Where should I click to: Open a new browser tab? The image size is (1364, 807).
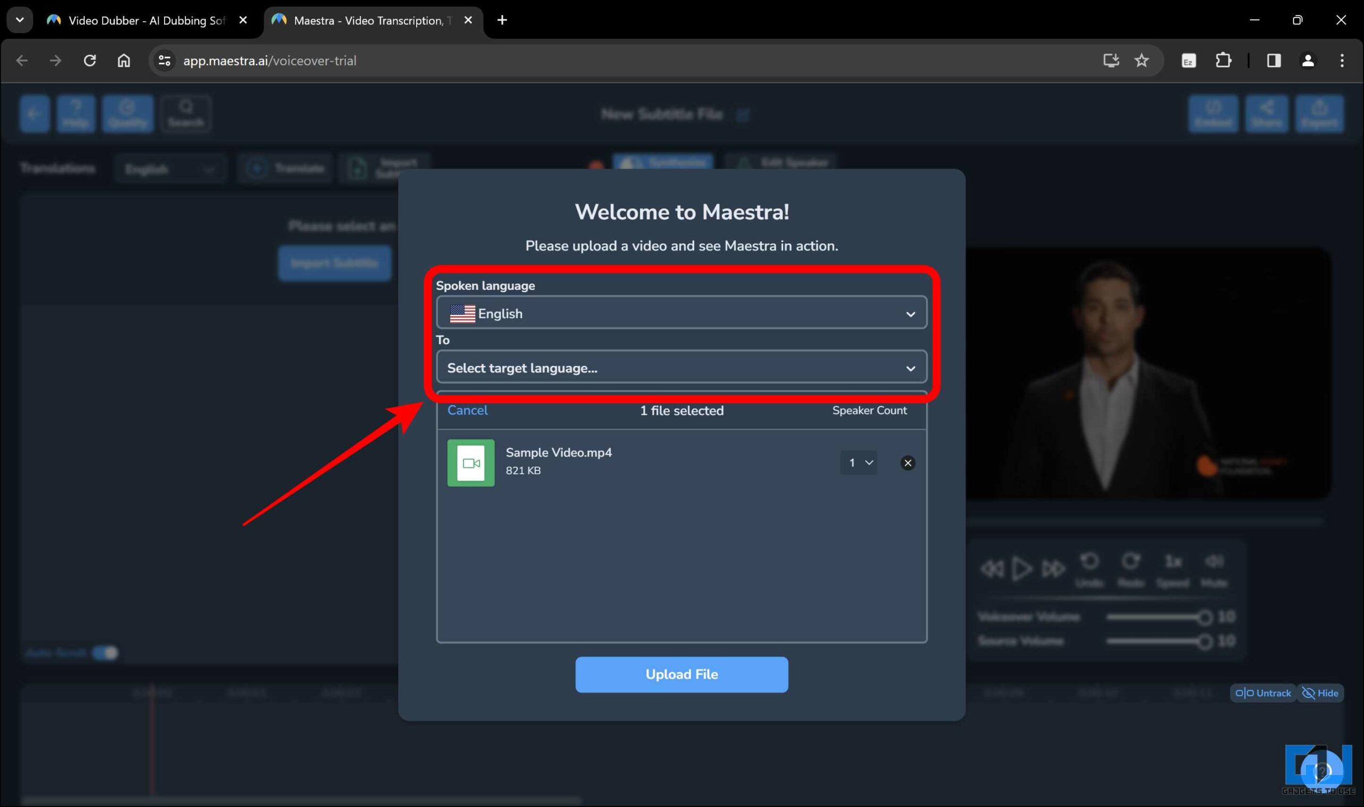[x=502, y=20]
